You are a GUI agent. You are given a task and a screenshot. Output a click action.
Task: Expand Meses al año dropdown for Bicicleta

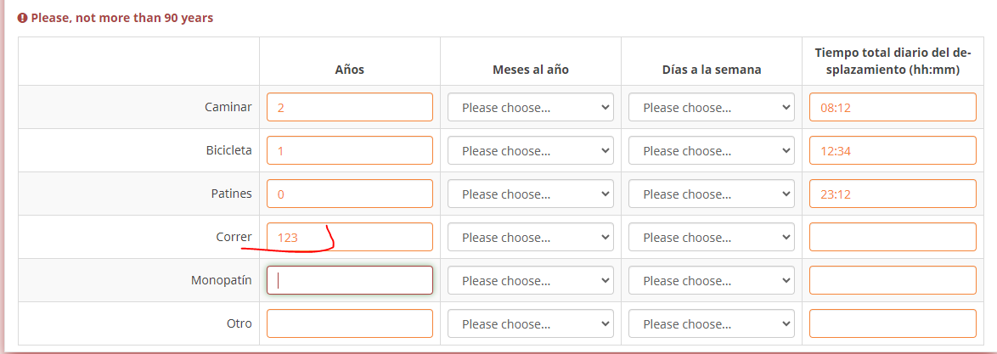530,151
